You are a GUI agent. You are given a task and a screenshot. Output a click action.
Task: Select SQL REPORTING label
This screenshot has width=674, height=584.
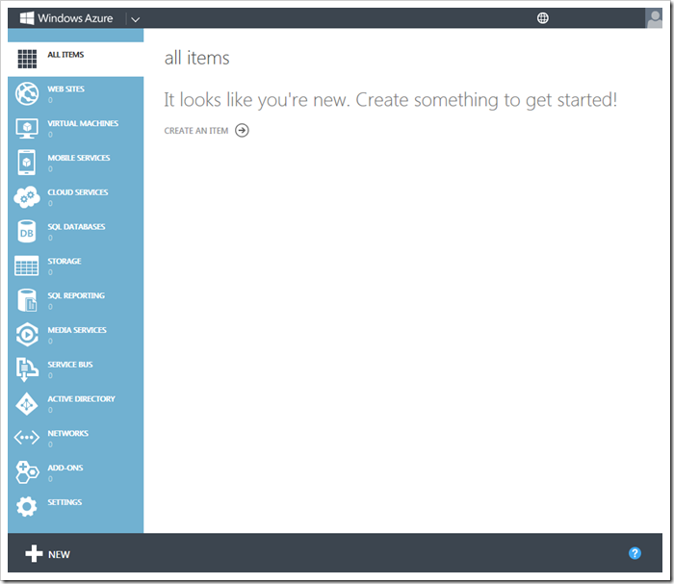click(x=76, y=295)
